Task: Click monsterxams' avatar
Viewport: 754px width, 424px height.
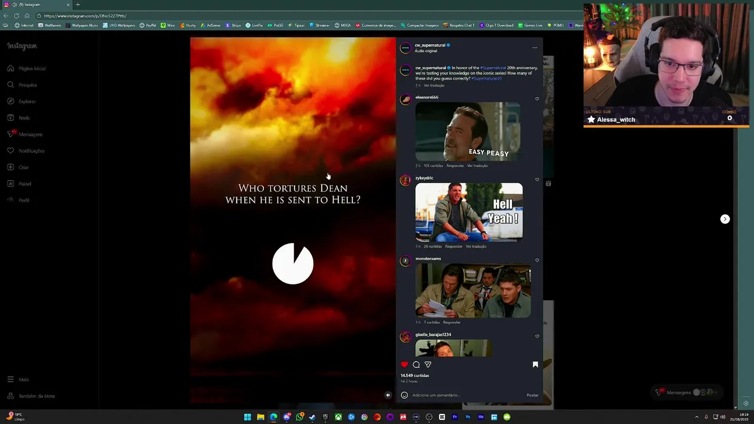Action: tap(405, 261)
